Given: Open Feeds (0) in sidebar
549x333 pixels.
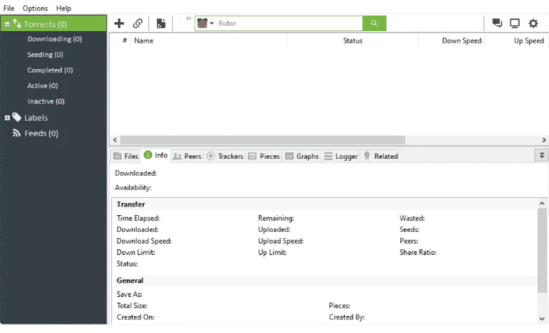Looking at the screenshot, I should (x=41, y=133).
